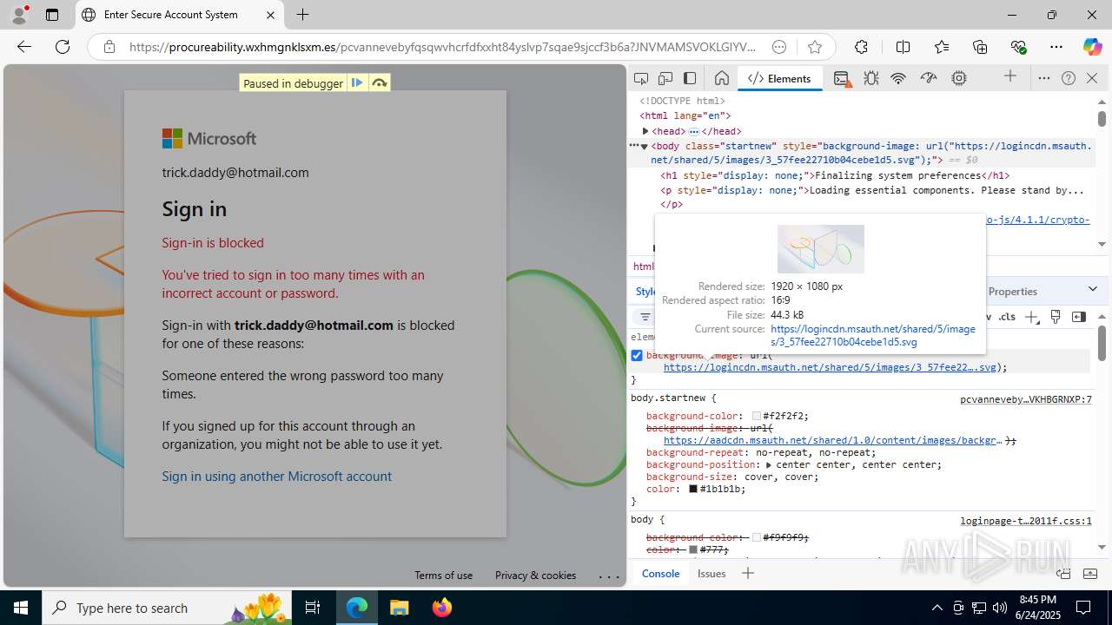Open the Issues drawer tab
This screenshot has height=625, width=1112.
(x=712, y=573)
